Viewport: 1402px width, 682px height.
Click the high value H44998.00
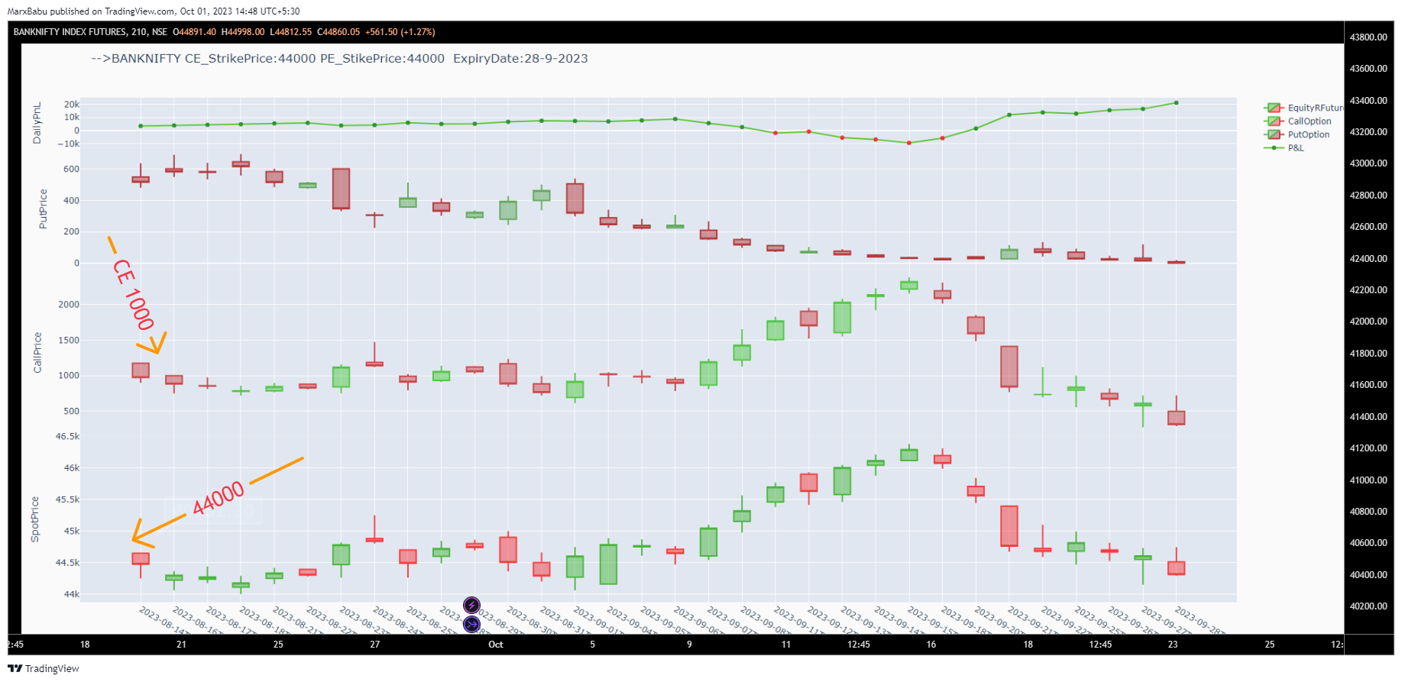click(243, 32)
